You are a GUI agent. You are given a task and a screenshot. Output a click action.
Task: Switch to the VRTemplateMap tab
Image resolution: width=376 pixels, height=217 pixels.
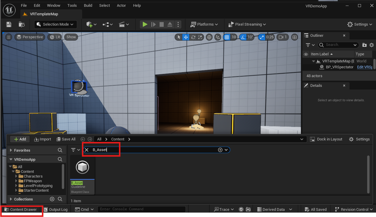coord(44,14)
